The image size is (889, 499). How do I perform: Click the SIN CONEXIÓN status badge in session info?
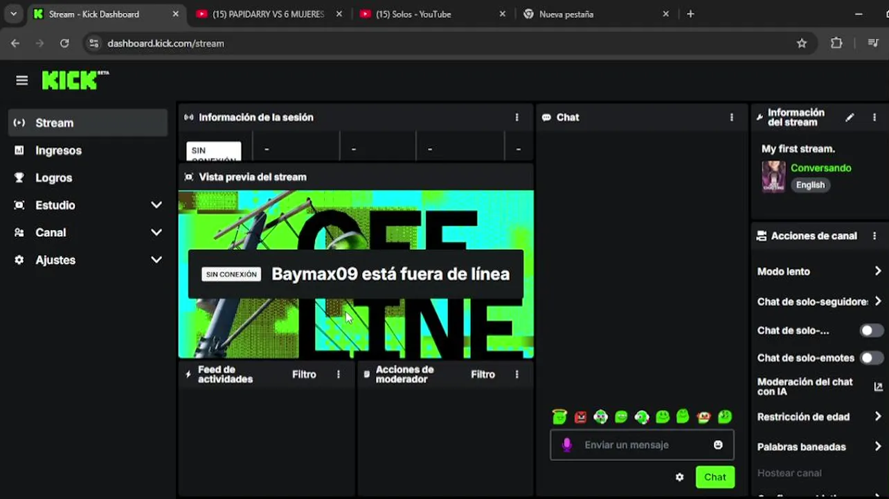[x=214, y=151]
